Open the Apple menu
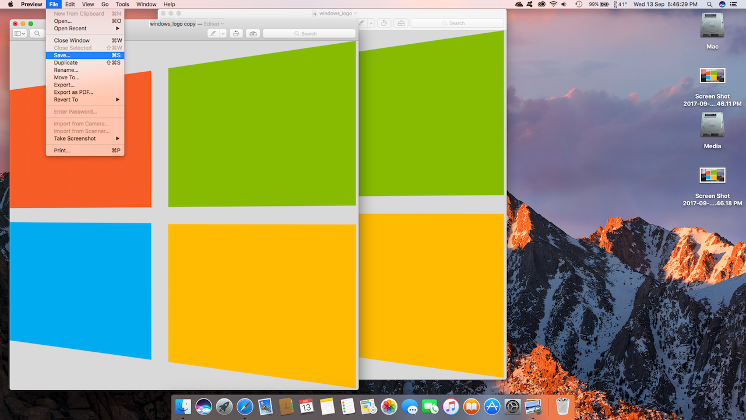 tap(10, 4)
